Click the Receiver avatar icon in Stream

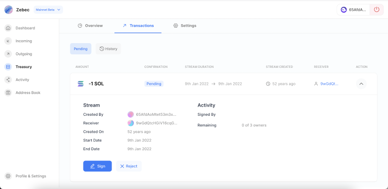click(130, 123)
